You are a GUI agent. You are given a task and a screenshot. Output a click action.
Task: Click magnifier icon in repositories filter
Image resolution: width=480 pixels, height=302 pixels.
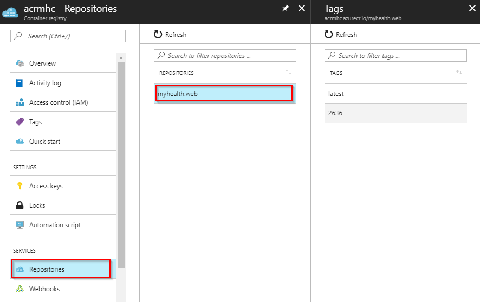pos(161,55)
